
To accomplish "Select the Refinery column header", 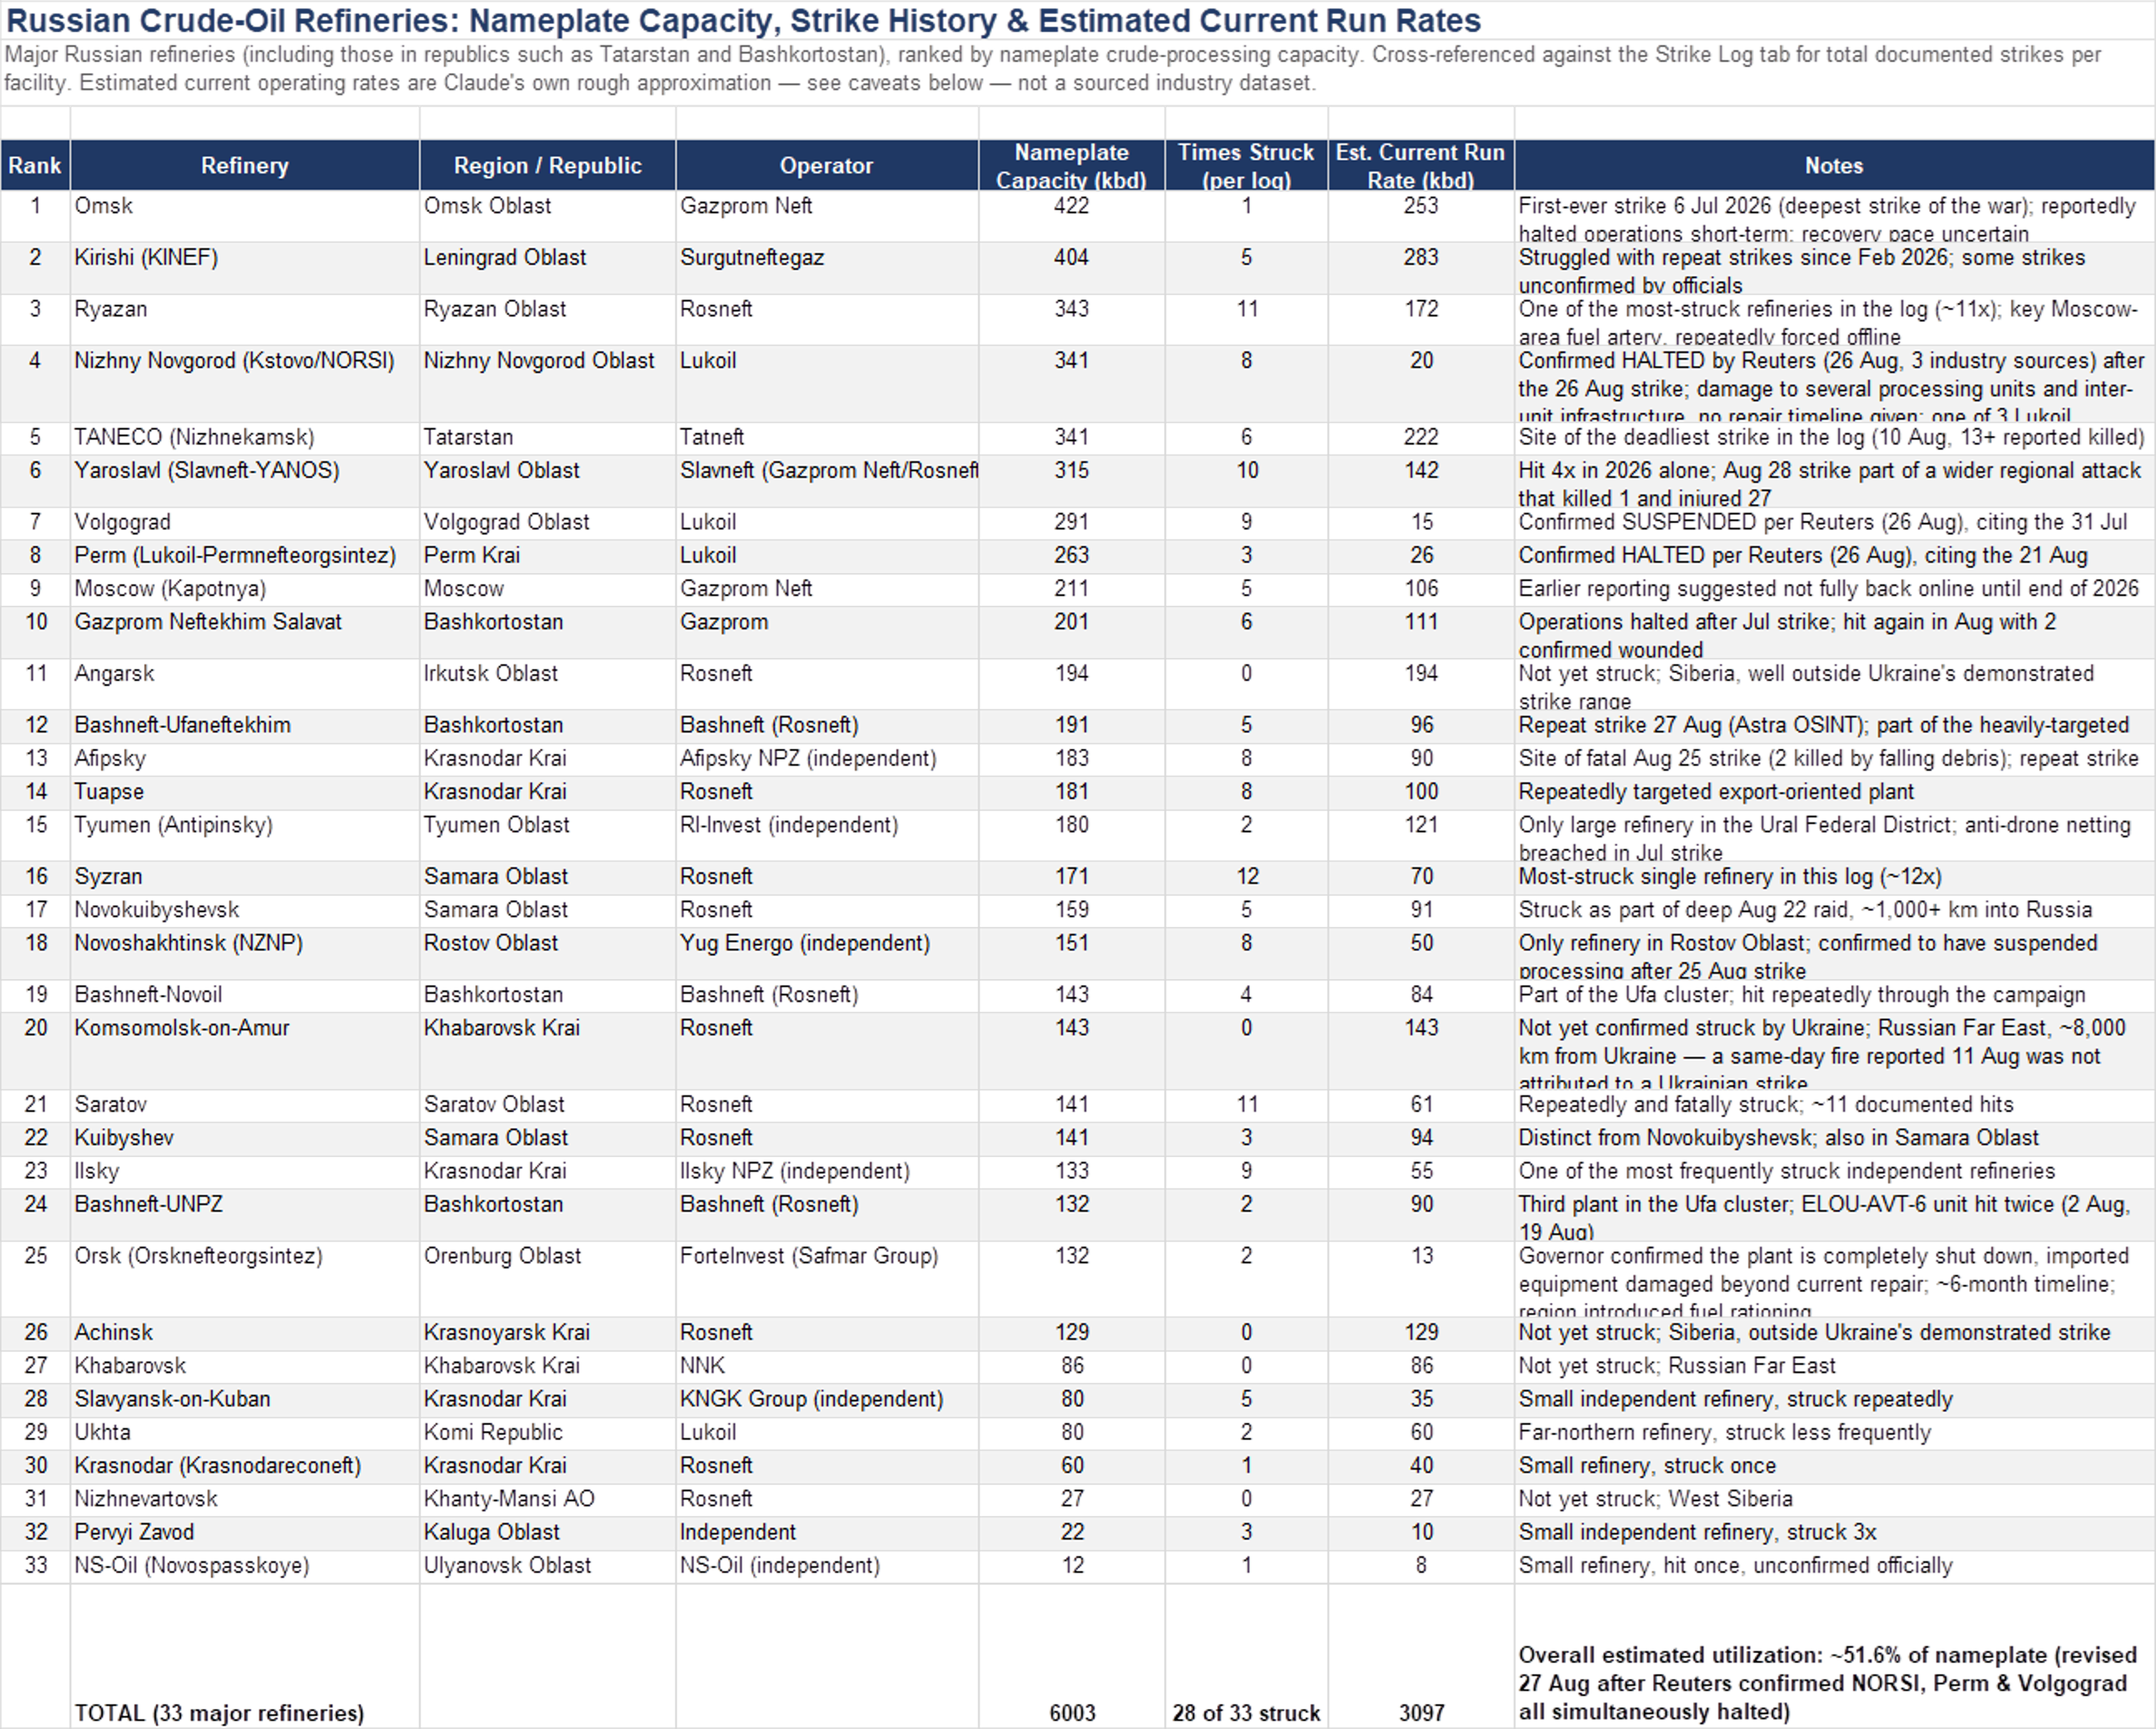I will point(245,165).
